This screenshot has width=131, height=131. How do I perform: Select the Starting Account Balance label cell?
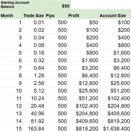point(16,5)
